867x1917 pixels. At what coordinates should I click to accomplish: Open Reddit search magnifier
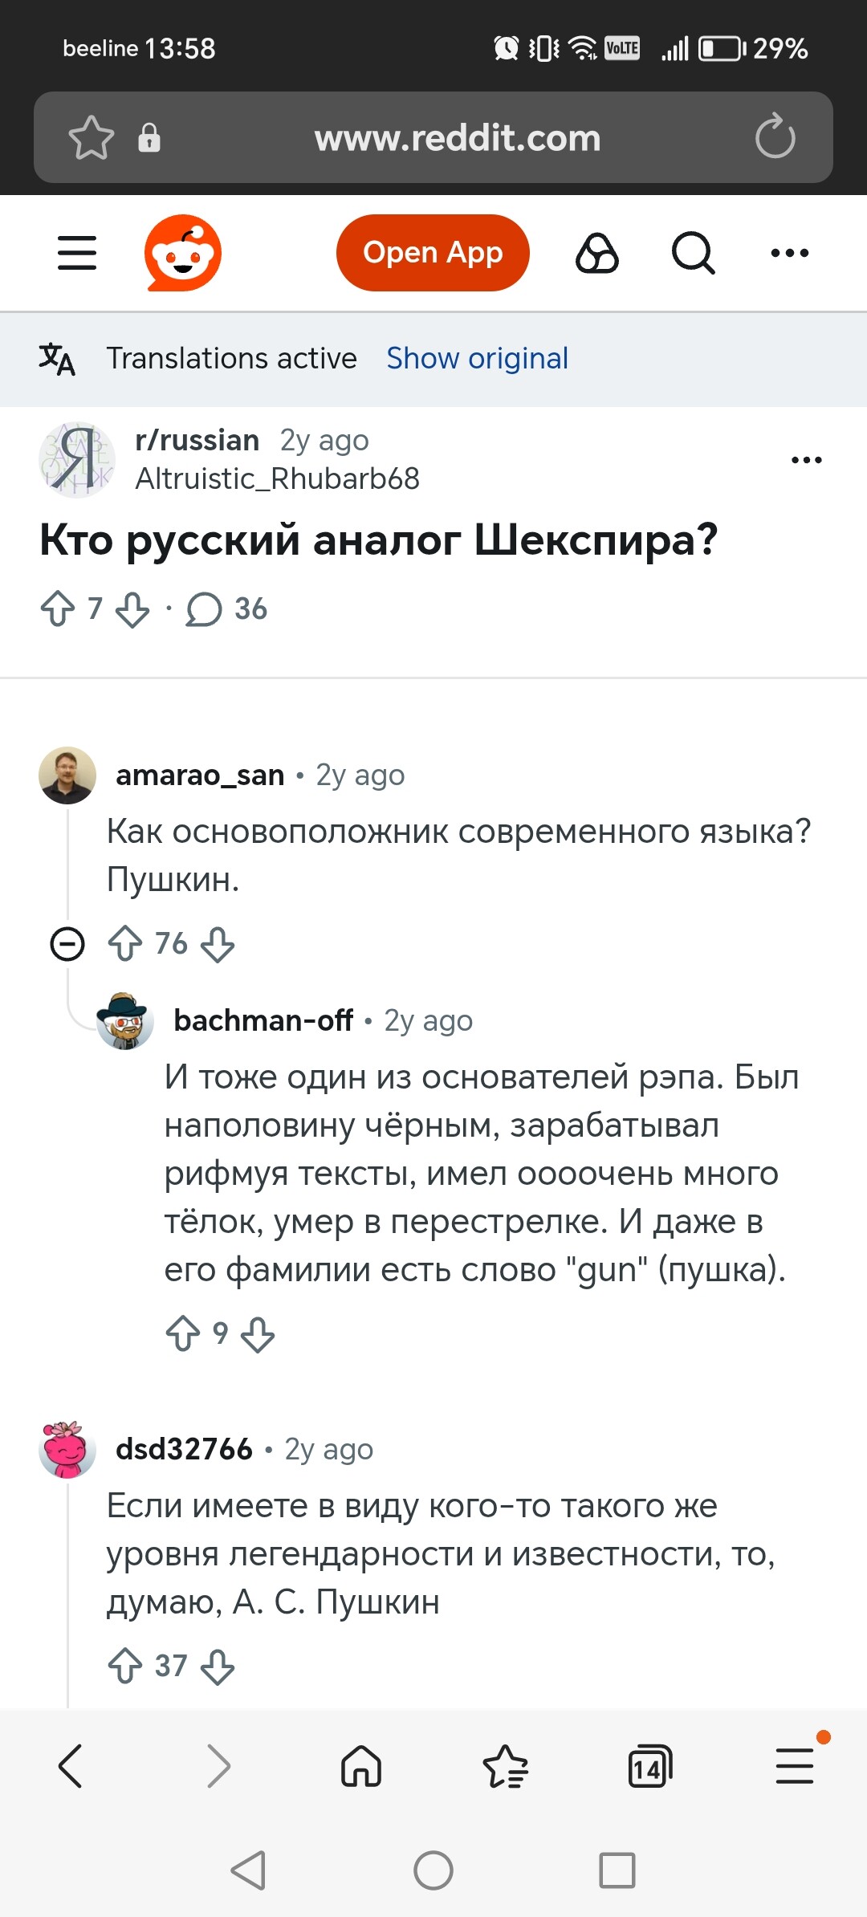(693, 253)
